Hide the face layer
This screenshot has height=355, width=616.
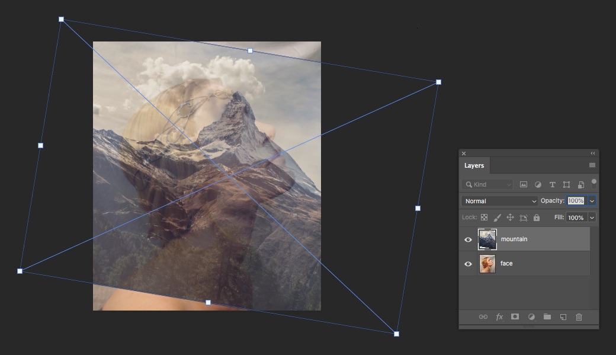coord(468,264)
